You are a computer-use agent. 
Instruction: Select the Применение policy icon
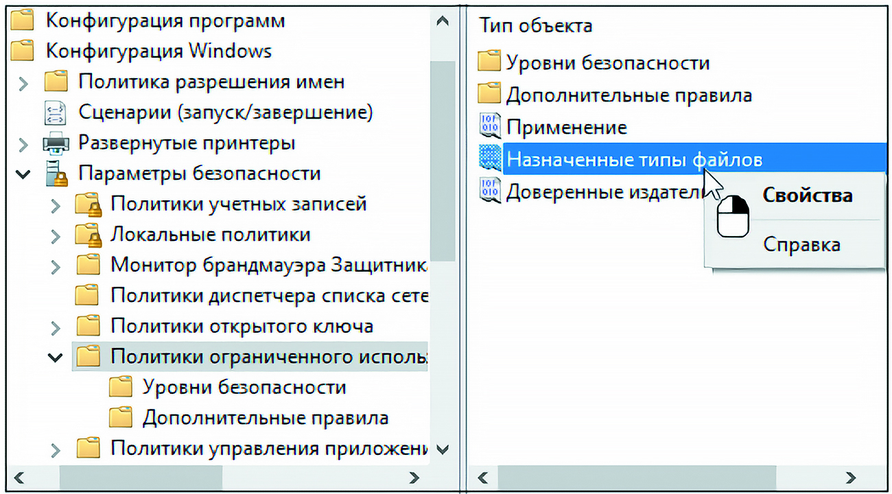click(x=489, y=128)
